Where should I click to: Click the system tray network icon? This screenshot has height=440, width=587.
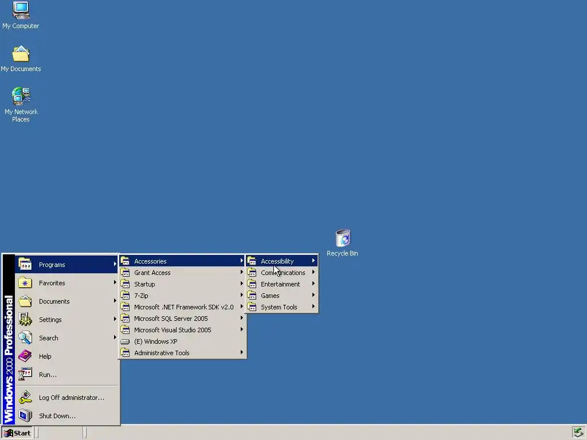(578, 433)
